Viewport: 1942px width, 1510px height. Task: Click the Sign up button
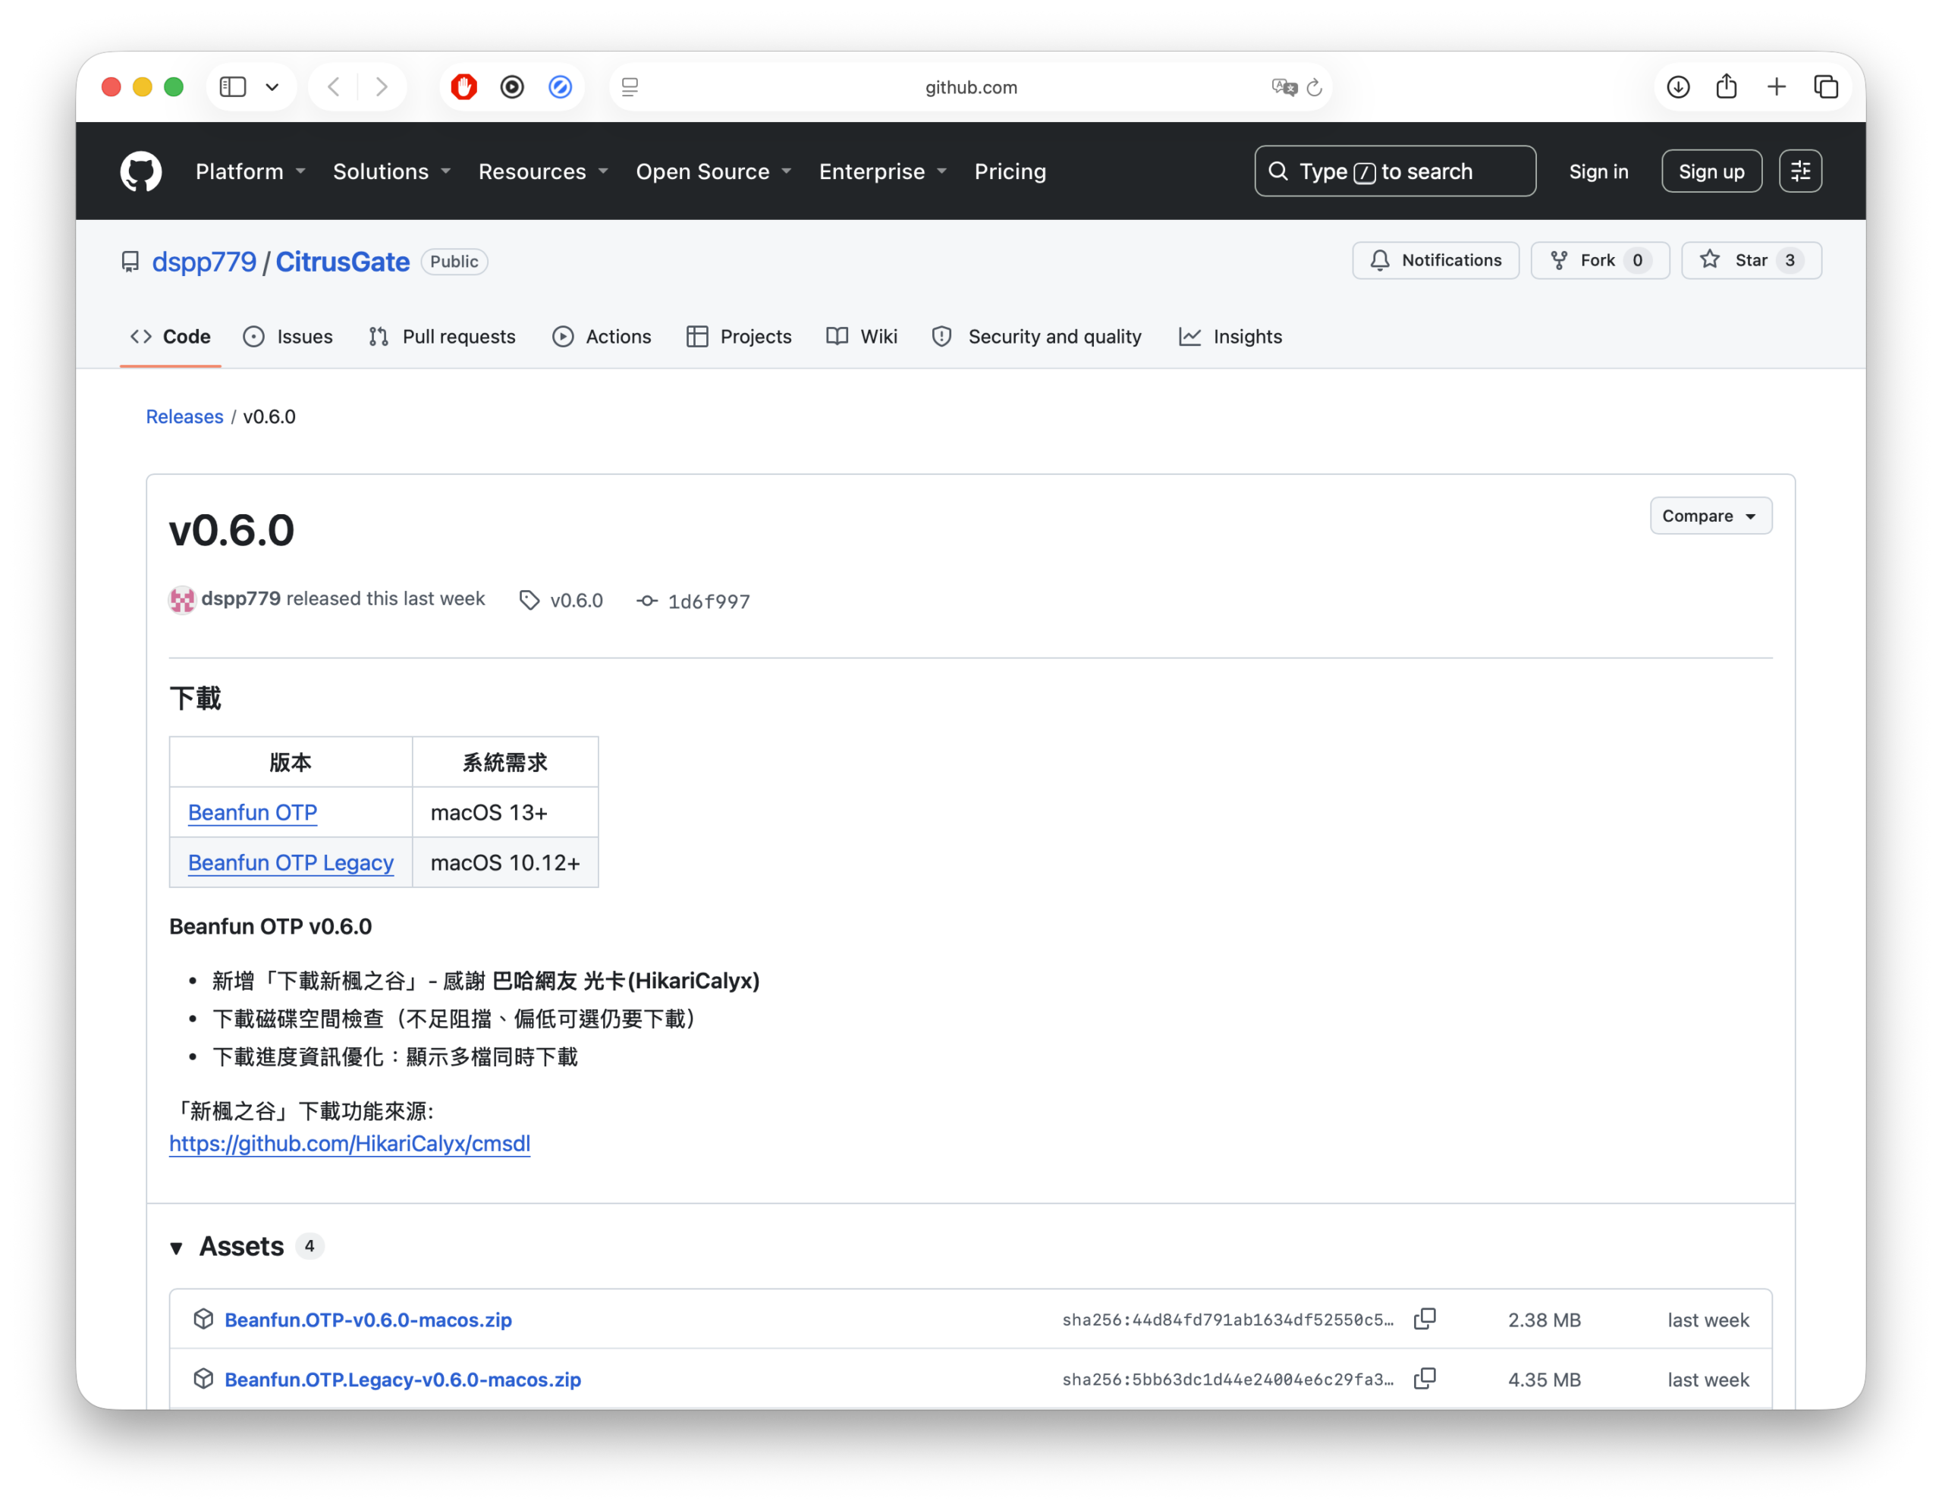tap(1711, 171)
